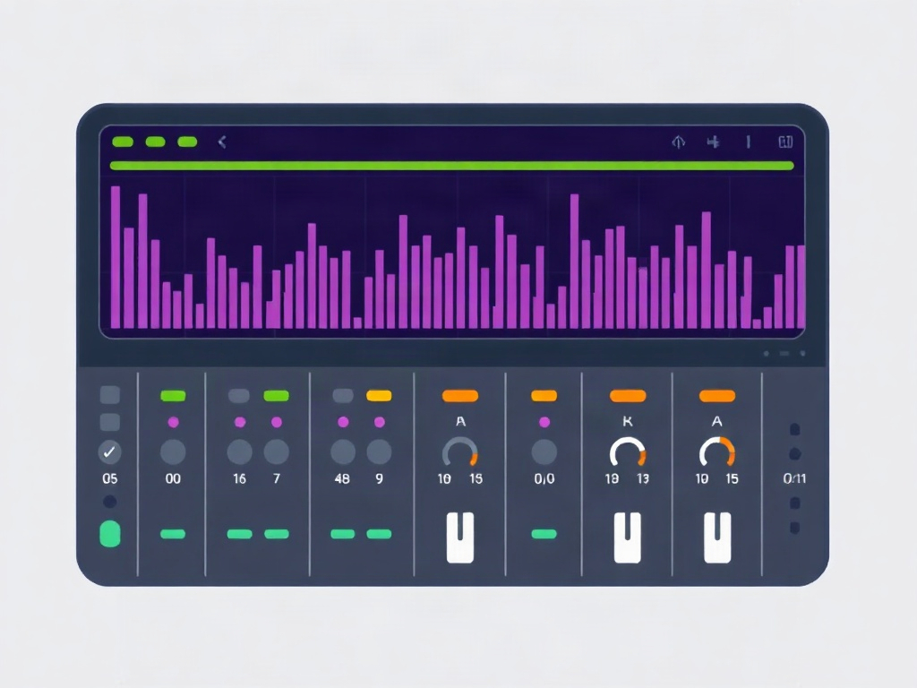Click the white dial under the K label
The width and height of the screenshot is (917, 688).
pyautogui.click(x=628, y=451)
